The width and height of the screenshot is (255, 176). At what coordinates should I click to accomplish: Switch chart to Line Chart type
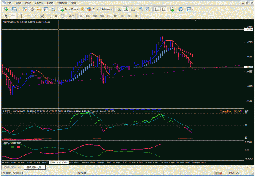tap(133, 9)
